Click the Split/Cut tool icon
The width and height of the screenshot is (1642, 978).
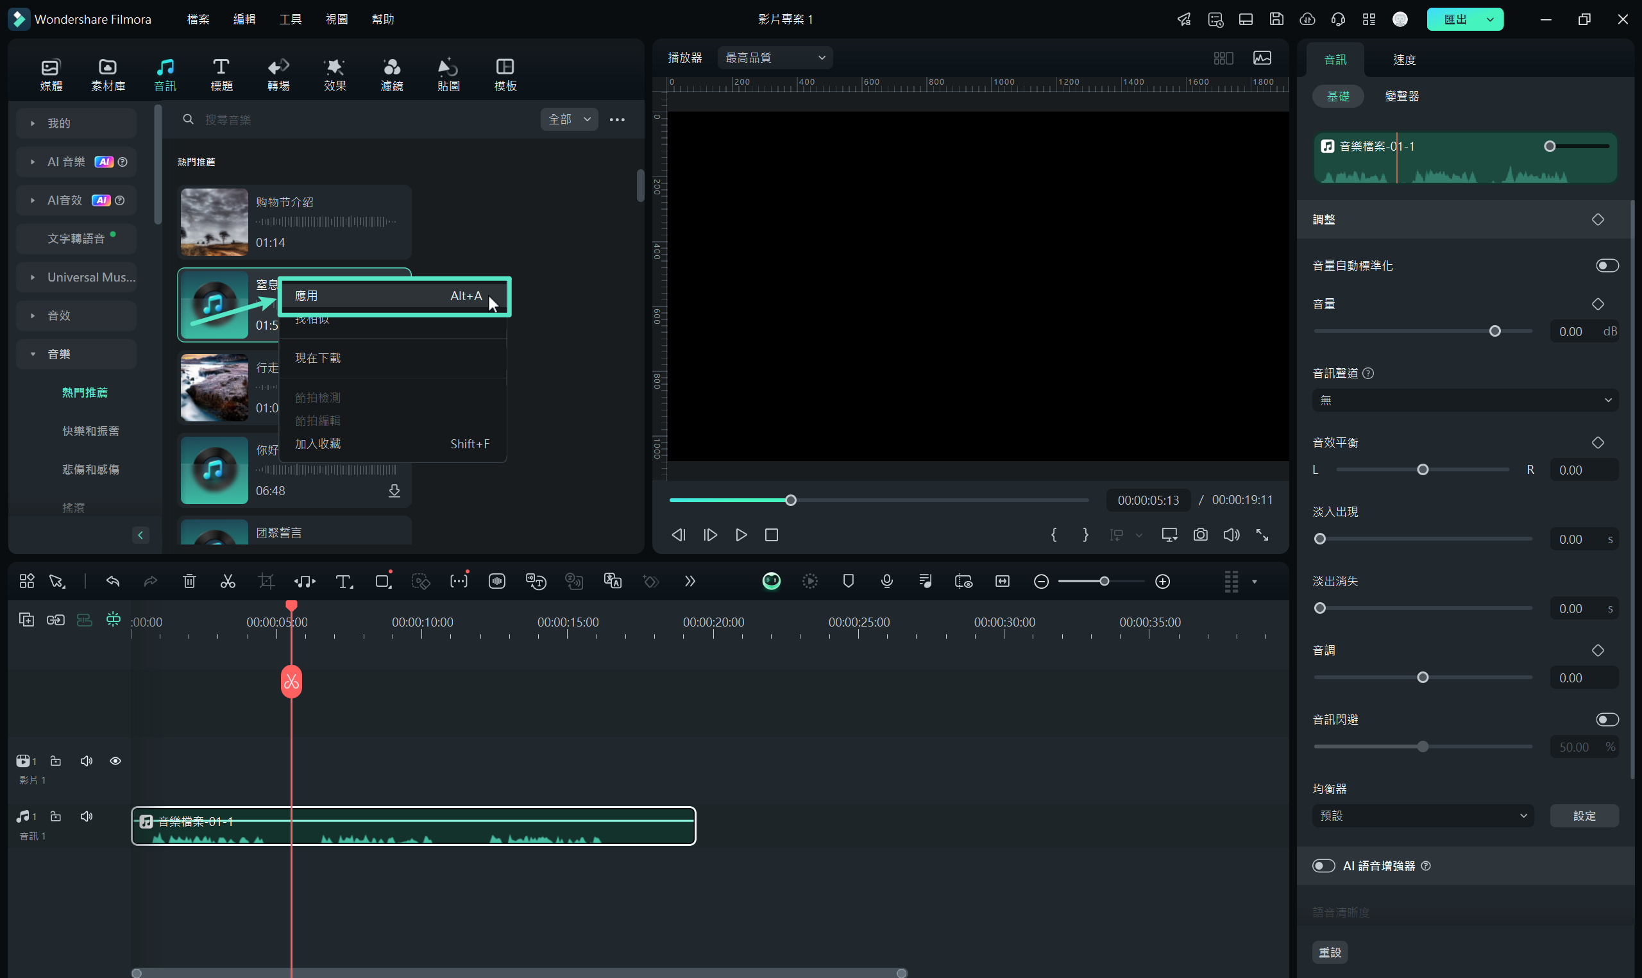[228, 581]
